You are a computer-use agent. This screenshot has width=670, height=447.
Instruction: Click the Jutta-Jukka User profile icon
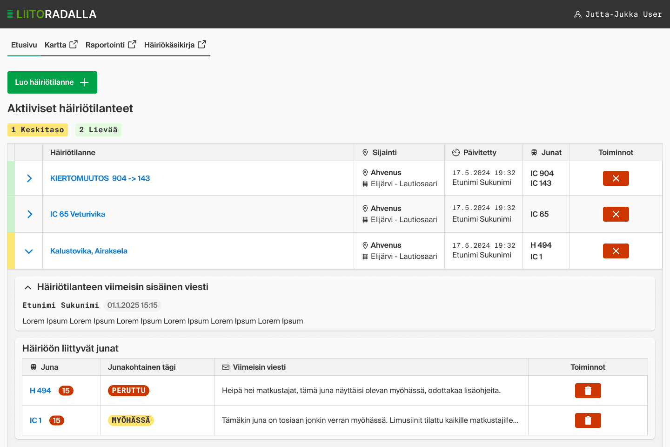pyautogui.click(x=578, y=14)
